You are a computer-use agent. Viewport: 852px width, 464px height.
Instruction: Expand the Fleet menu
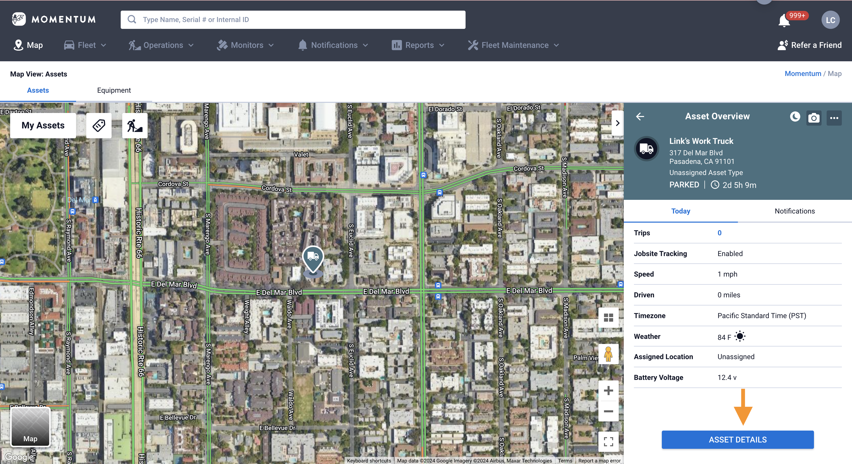tap(85, 45)
